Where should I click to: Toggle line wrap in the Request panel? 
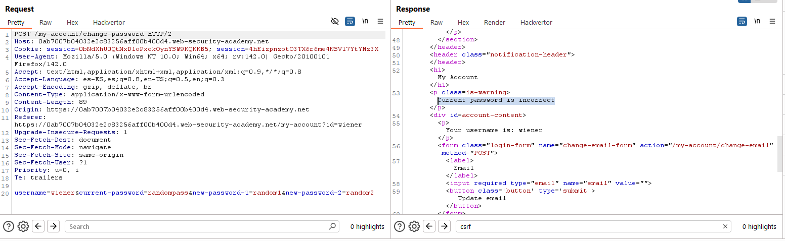pyautogui.click(x=350, y=21)
